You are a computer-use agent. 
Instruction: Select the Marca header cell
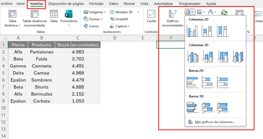(18, 45)
